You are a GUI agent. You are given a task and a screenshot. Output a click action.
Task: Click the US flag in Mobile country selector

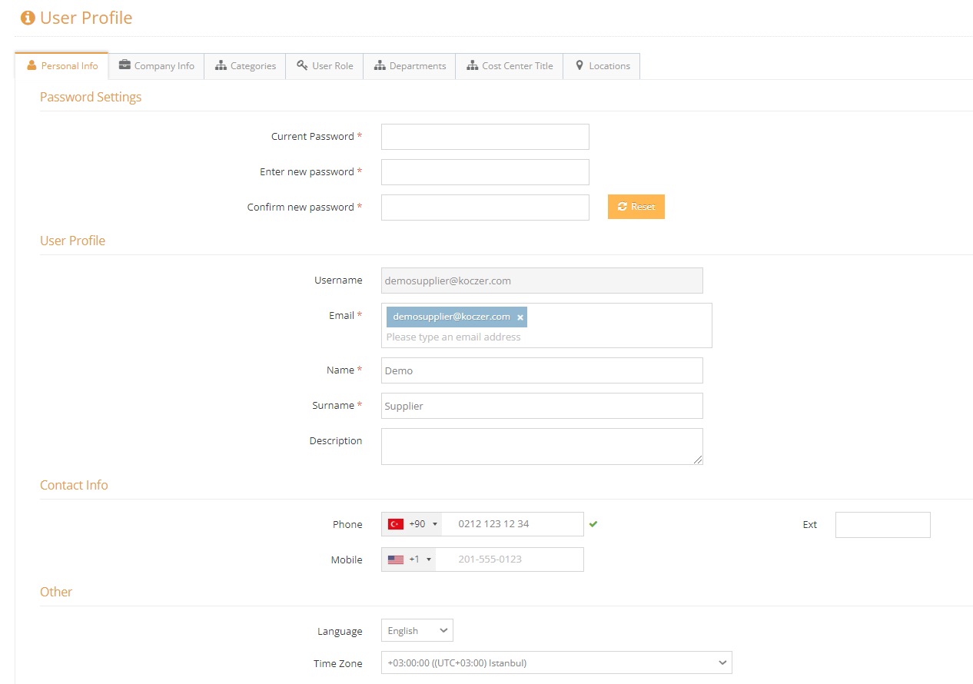tap(396, 559)
